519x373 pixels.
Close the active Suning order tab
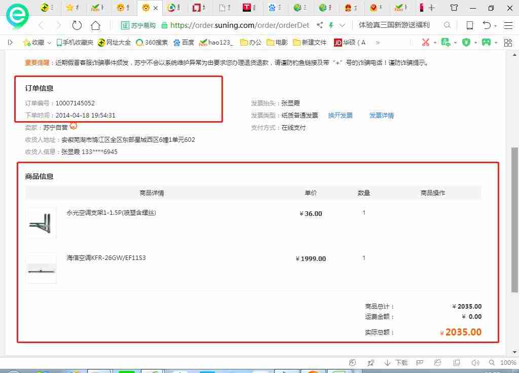click(155, 8)
